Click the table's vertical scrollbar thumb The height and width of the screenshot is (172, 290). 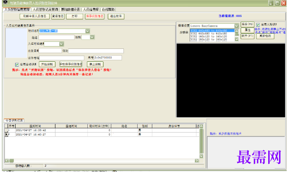201,141
